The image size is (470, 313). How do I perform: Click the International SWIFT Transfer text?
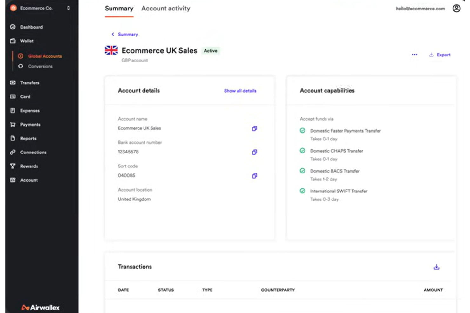(339, 191)
